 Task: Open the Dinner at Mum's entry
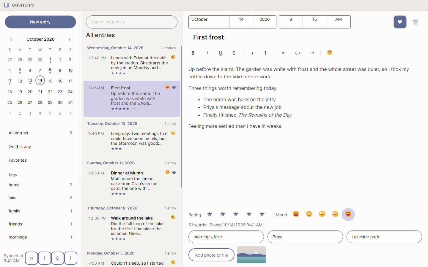coord(132,183)
